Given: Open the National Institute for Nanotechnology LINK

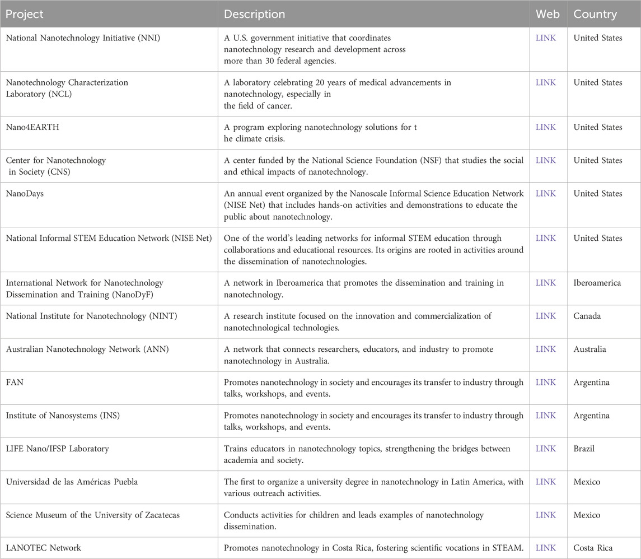Looking at the screenshot, I should 546,316.
